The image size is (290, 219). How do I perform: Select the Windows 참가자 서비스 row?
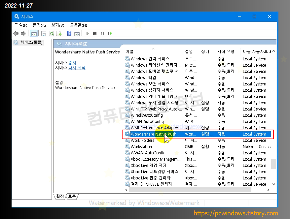pos(198,90)
